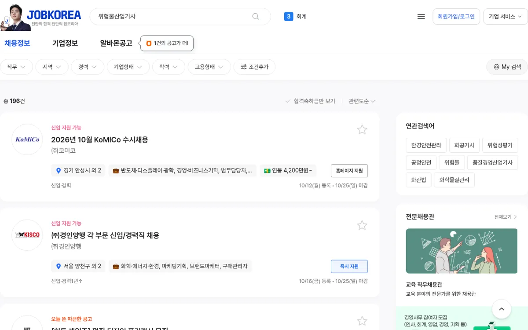The image size is (528, 330).
Task: Bookmark the 경인양행 job with star
Action: pyautogui.click(x=362, y=225)
